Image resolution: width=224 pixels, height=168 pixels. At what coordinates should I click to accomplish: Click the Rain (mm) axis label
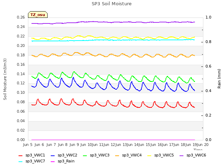click(219, 79)
